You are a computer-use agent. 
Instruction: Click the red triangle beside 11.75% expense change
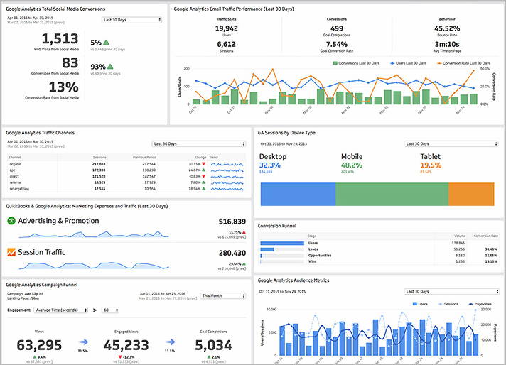244,232
